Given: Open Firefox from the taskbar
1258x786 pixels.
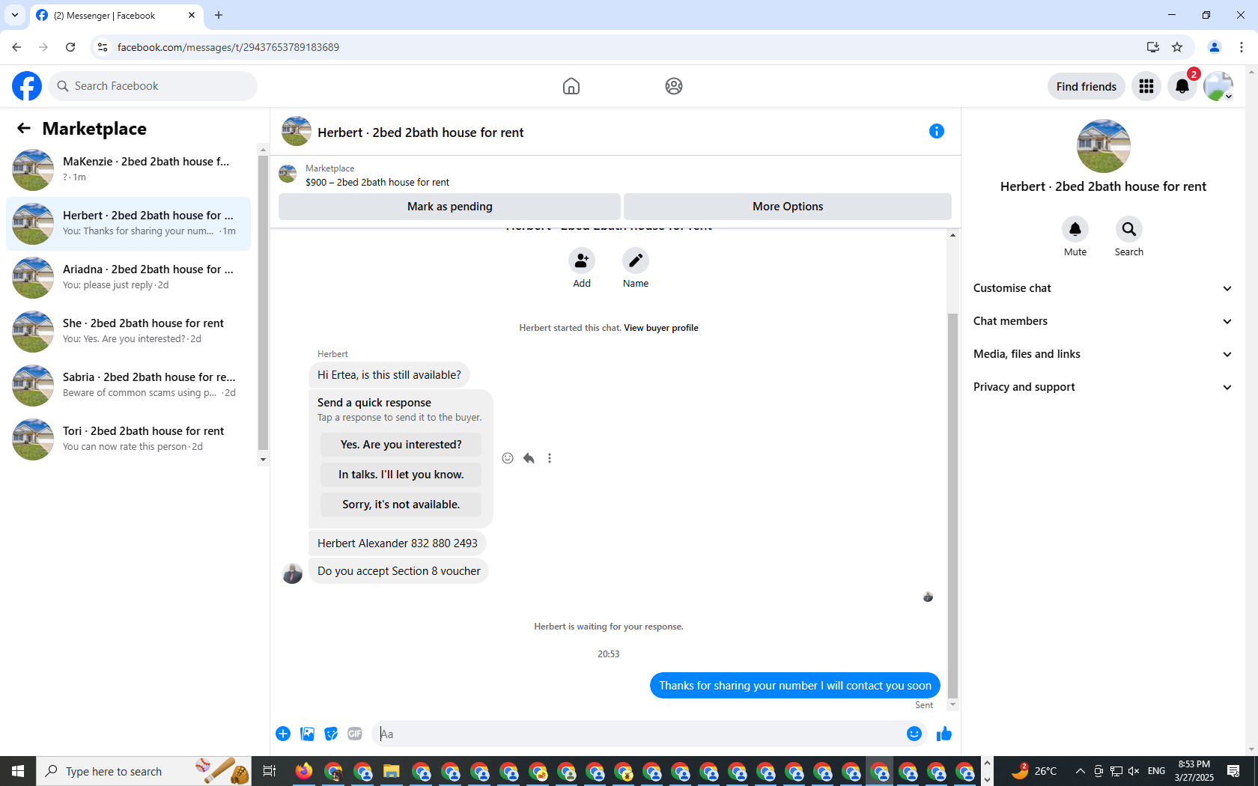Looking at the screenshot, I should pos(304,771).
